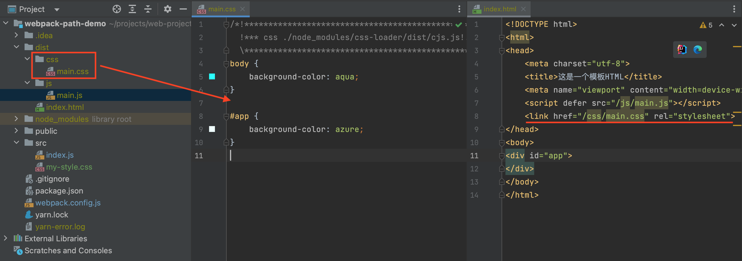Click the meta charset line in index.html

pyautogui.click(x=577, y=64)
